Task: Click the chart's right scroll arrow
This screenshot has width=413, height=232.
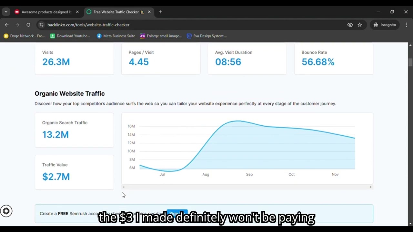Action: coord(371,187)
